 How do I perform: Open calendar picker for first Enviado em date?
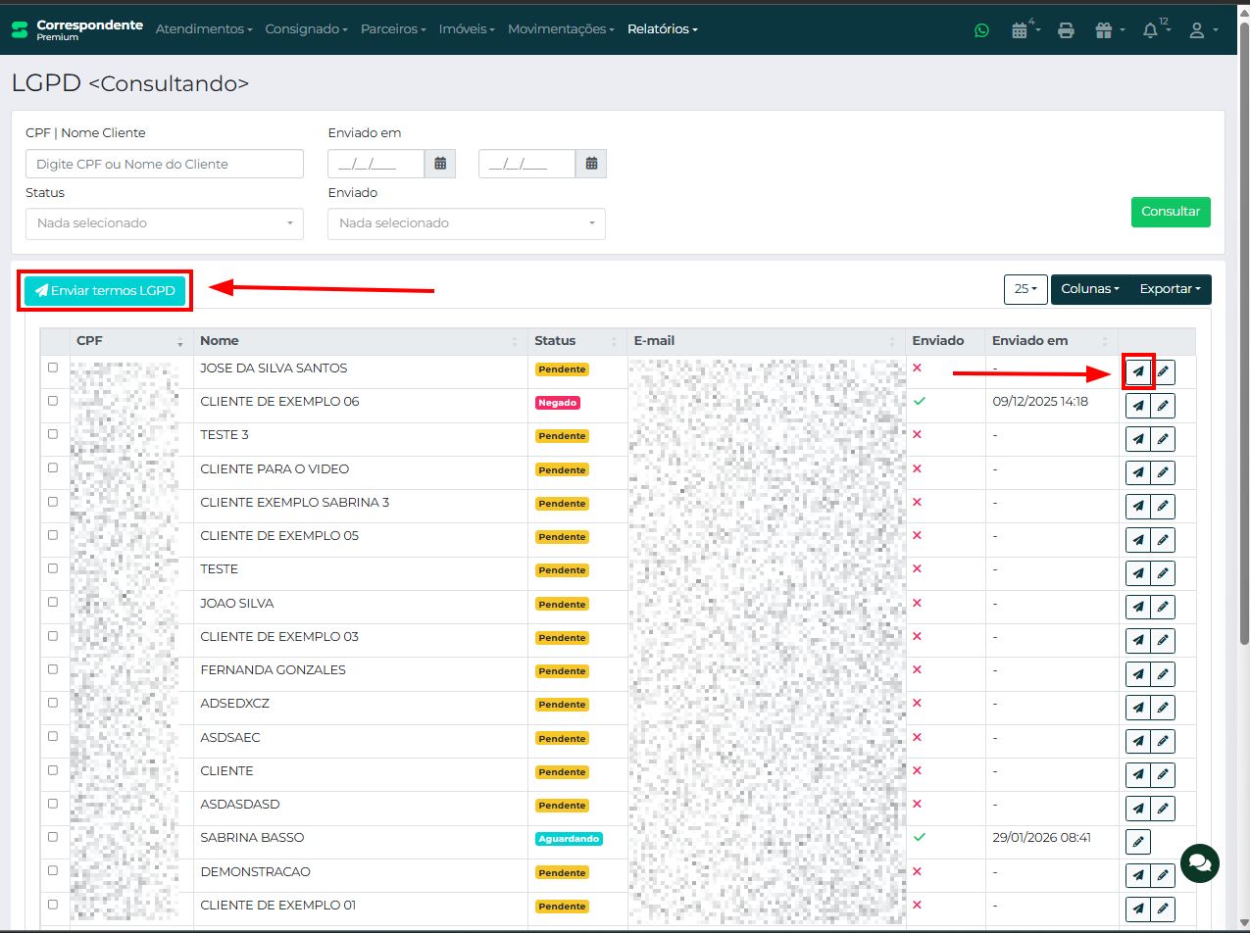pos(440,164)
